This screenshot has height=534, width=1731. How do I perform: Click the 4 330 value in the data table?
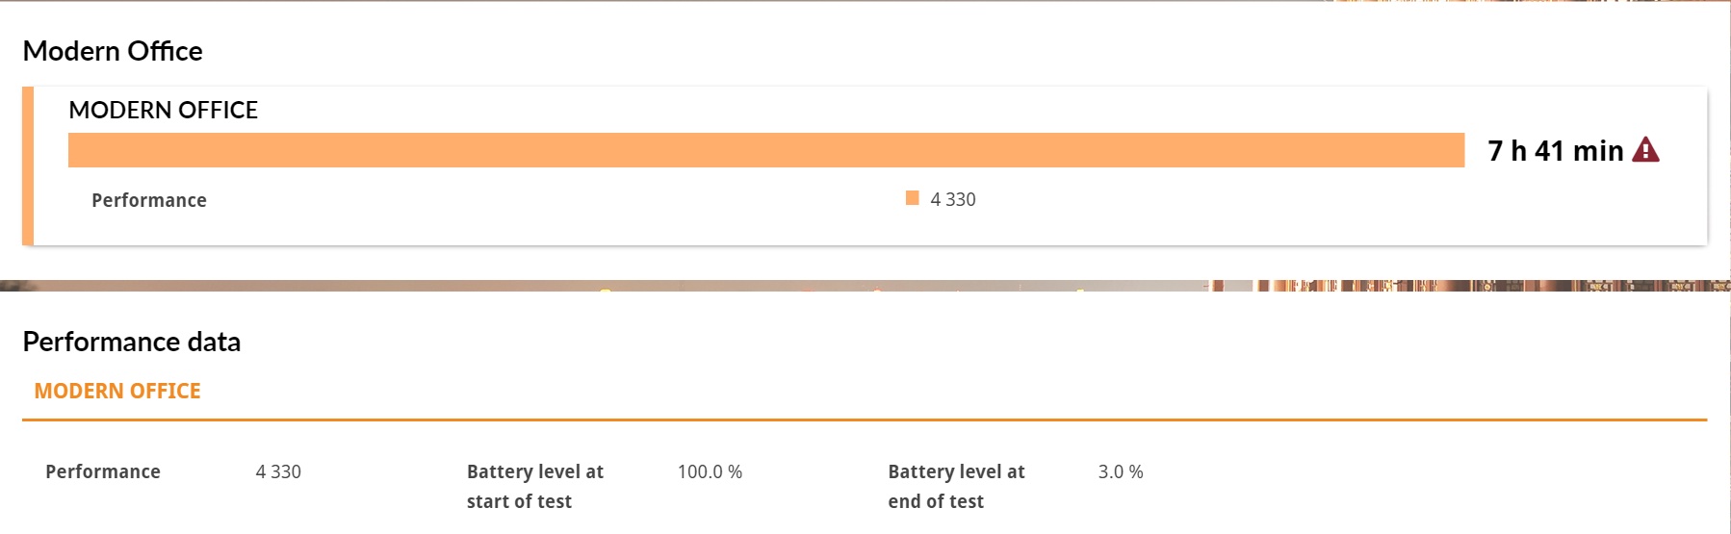pos(278,471)
